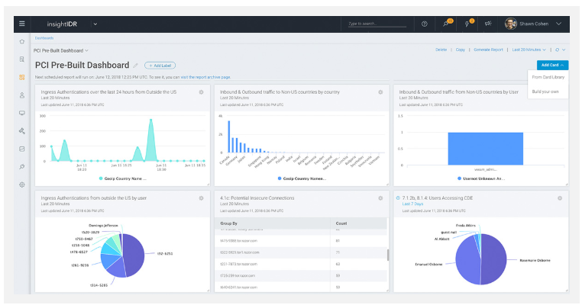Click the Freda Atkins pie label

[465, 226]
